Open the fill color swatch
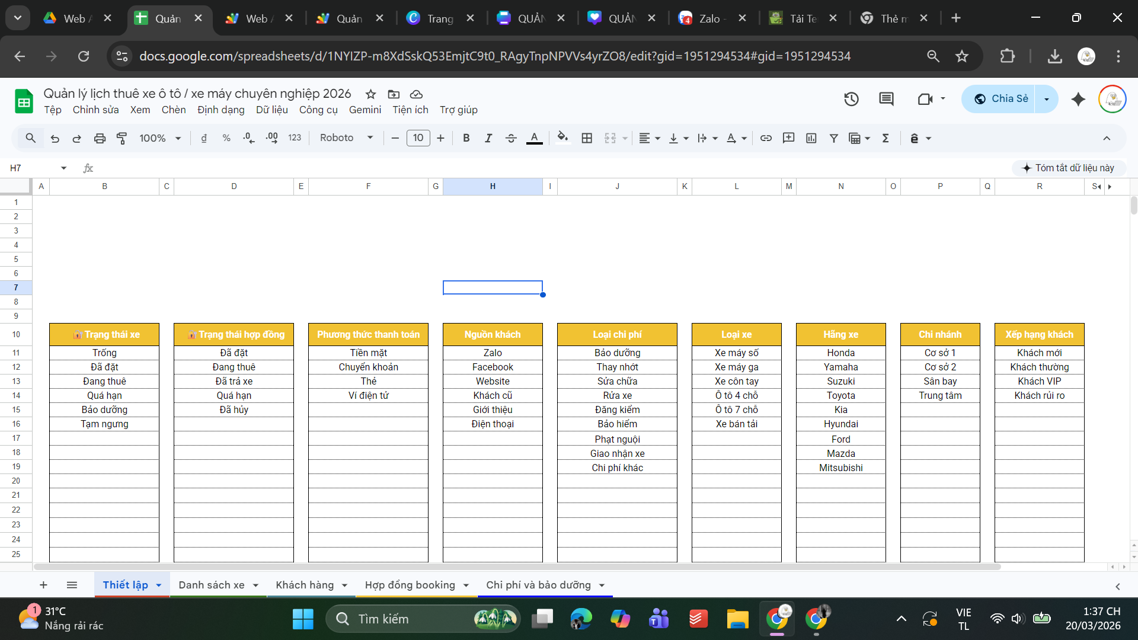The height and width of the screenshot is (640, 1138). click(x=562, y=138)
